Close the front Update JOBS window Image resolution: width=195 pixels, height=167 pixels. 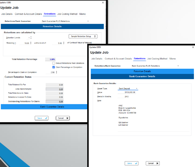click(193, 47)
